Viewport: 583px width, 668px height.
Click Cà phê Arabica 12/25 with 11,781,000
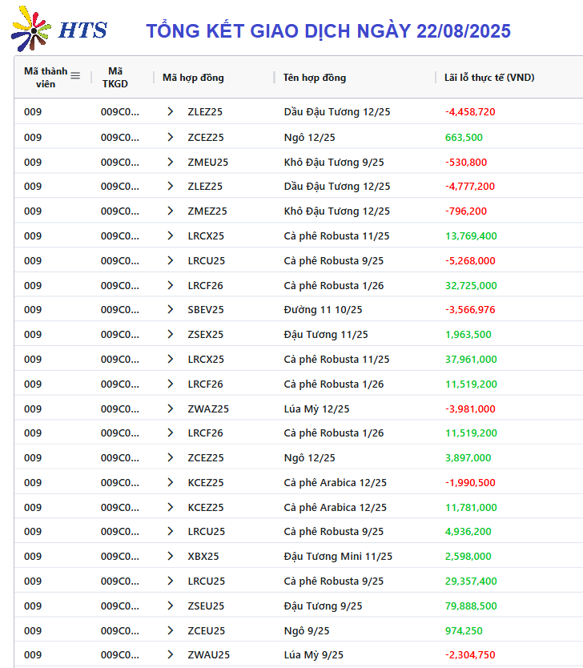[x=336, y=507]
